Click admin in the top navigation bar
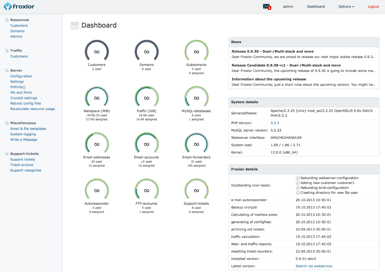 (x=288, y=6)
